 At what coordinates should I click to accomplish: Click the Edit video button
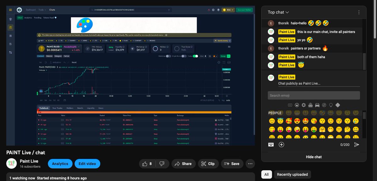[87, 164]
